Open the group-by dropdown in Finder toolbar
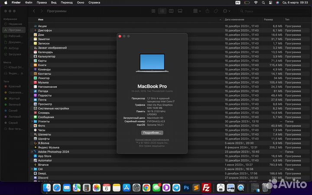Screen dimensions: 312x195 (197, 11)
